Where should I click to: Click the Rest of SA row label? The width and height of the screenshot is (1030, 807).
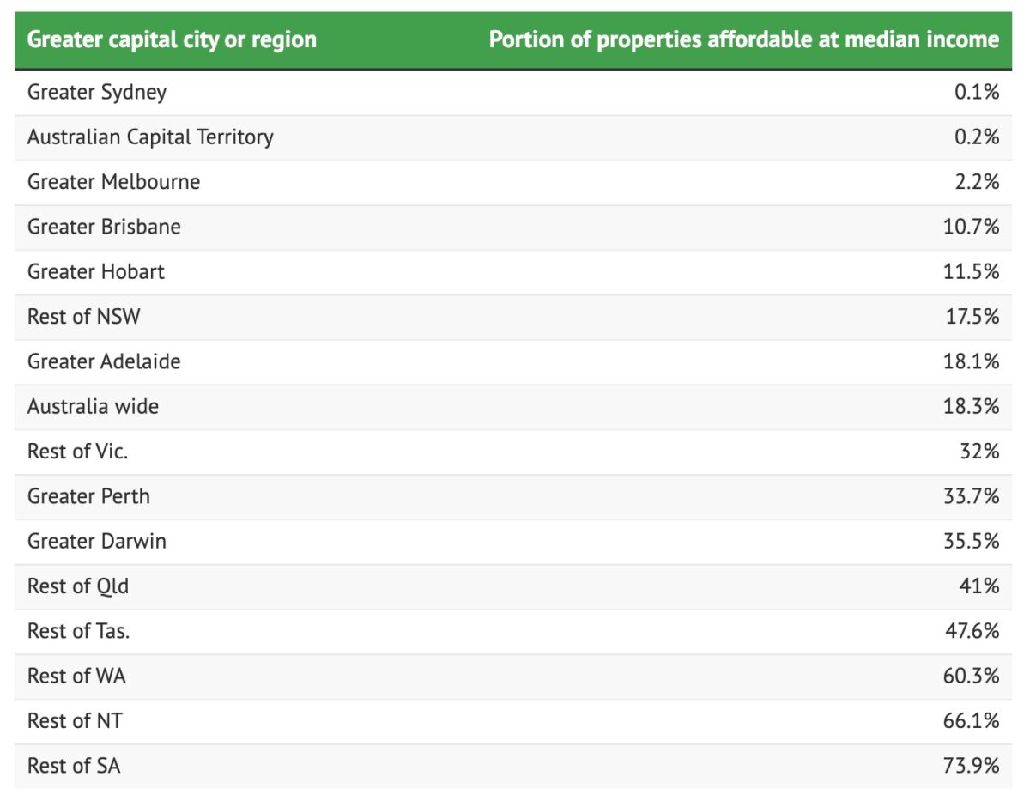coord(74,766)
